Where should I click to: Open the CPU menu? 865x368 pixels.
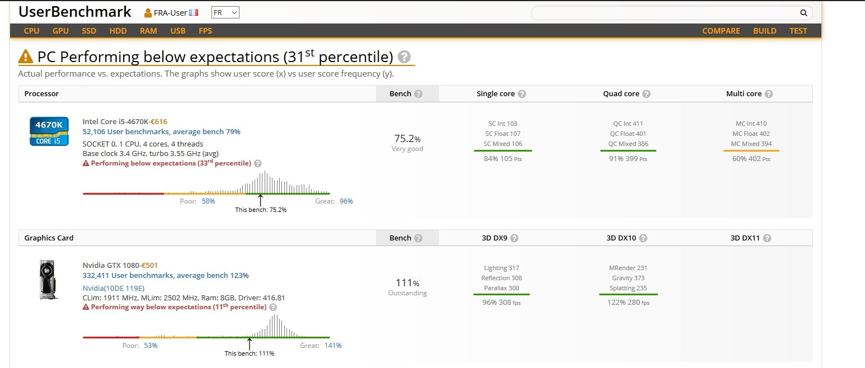[x=32, y=31]
